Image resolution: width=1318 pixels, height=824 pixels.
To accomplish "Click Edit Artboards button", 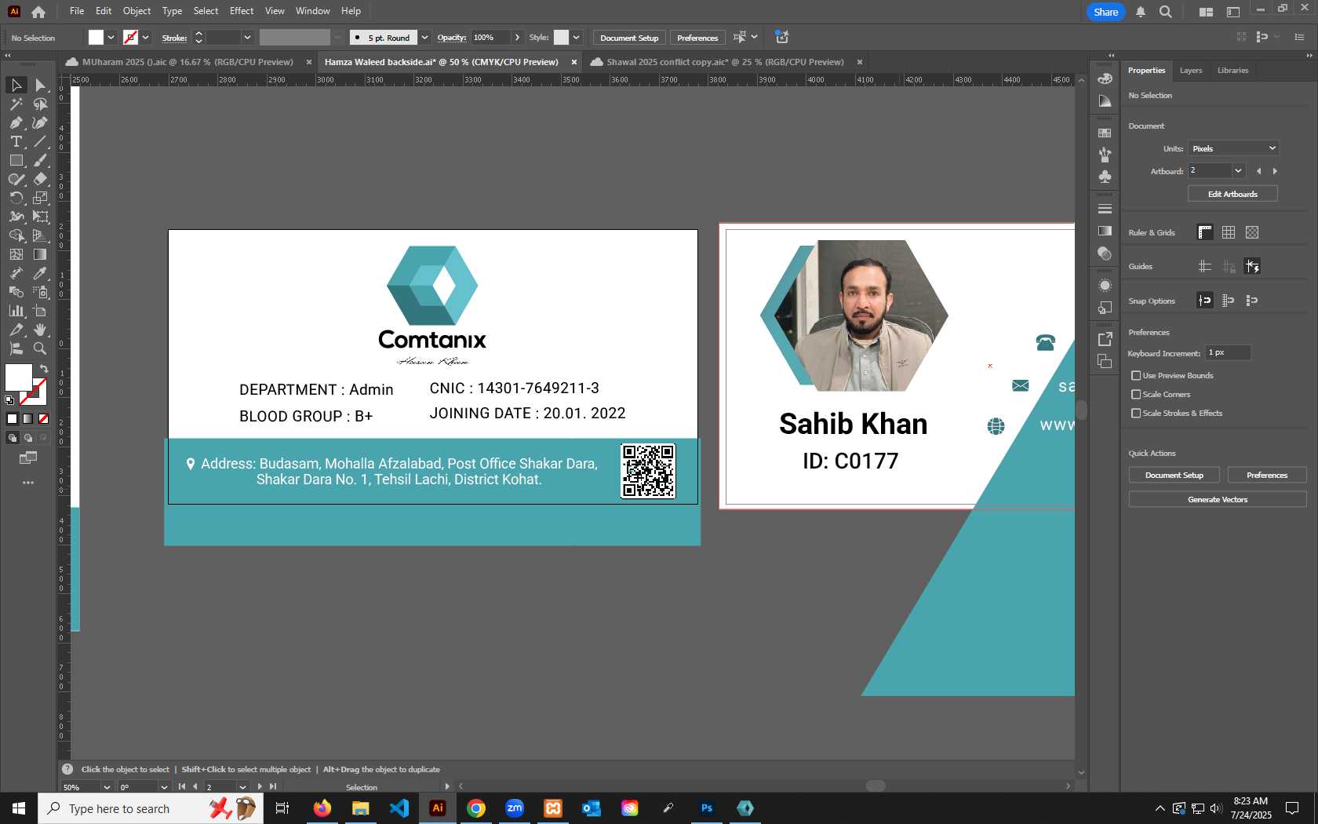I will tap(1232, 194).
